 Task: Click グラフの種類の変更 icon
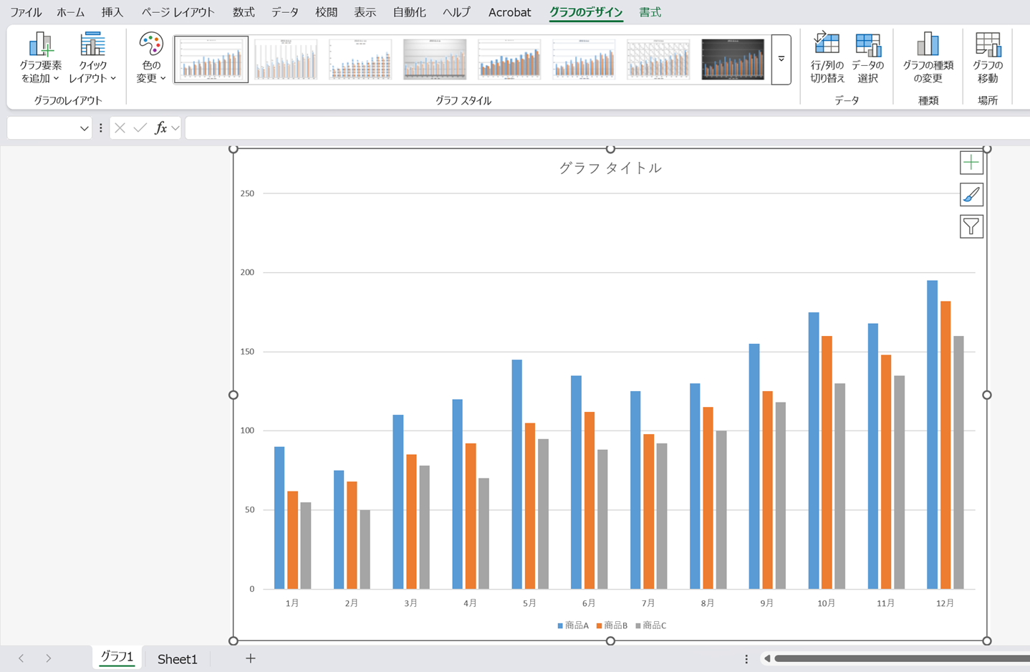(928, 58)
